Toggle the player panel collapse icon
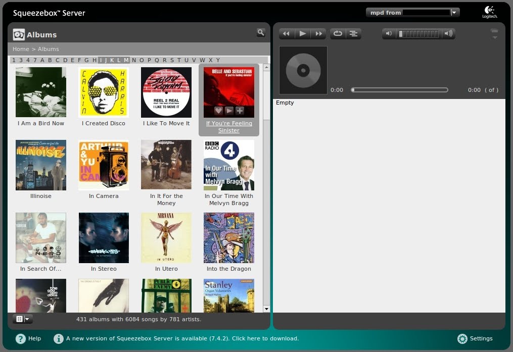 (x=494, y=34)
